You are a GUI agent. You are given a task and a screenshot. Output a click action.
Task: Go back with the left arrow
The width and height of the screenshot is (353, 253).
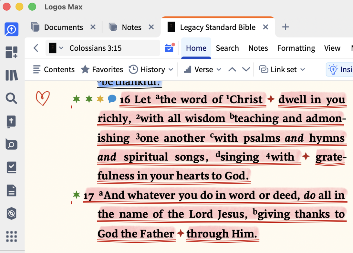36,48
